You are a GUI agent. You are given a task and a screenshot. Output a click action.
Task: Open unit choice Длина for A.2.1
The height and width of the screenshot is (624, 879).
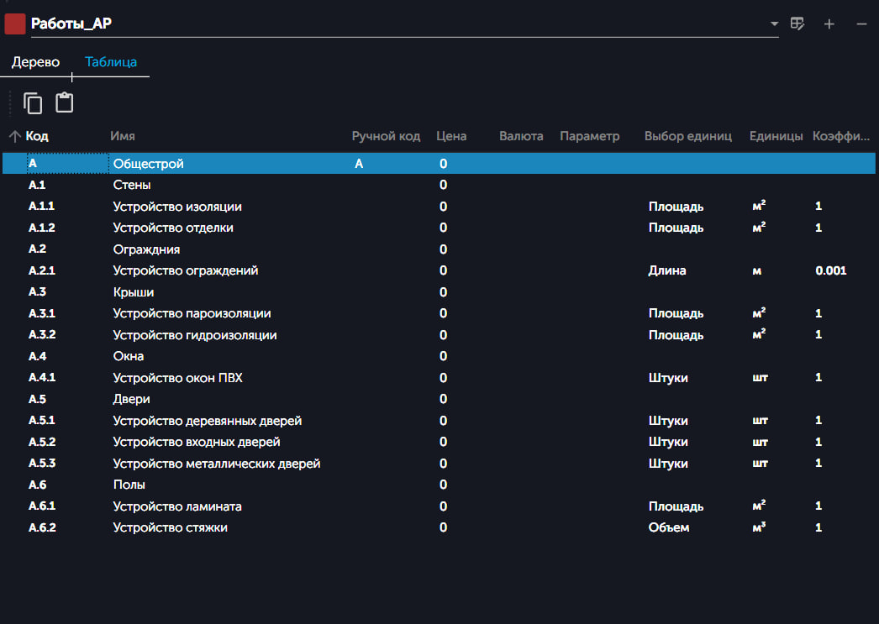pos(667,270)
